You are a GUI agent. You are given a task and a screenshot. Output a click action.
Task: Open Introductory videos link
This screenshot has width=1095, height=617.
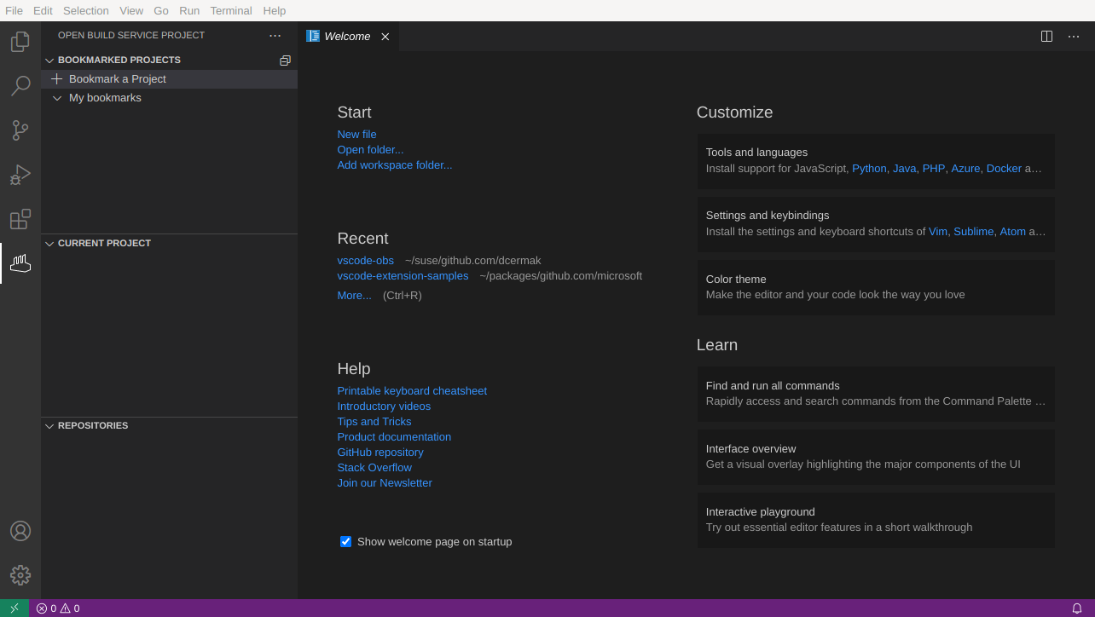pos(384,407)
